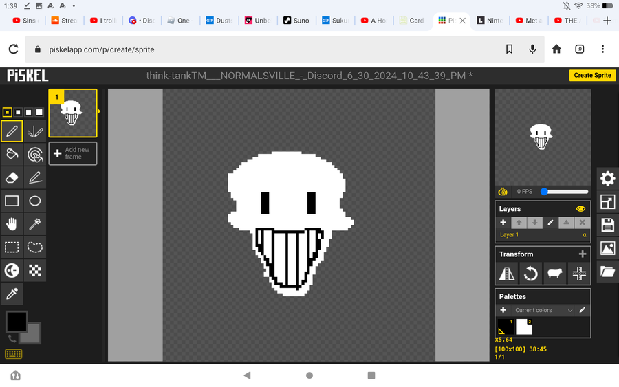The image size is (619, 387).
Task: Select the Dithering tool
Action: click(x=35, y=271)
